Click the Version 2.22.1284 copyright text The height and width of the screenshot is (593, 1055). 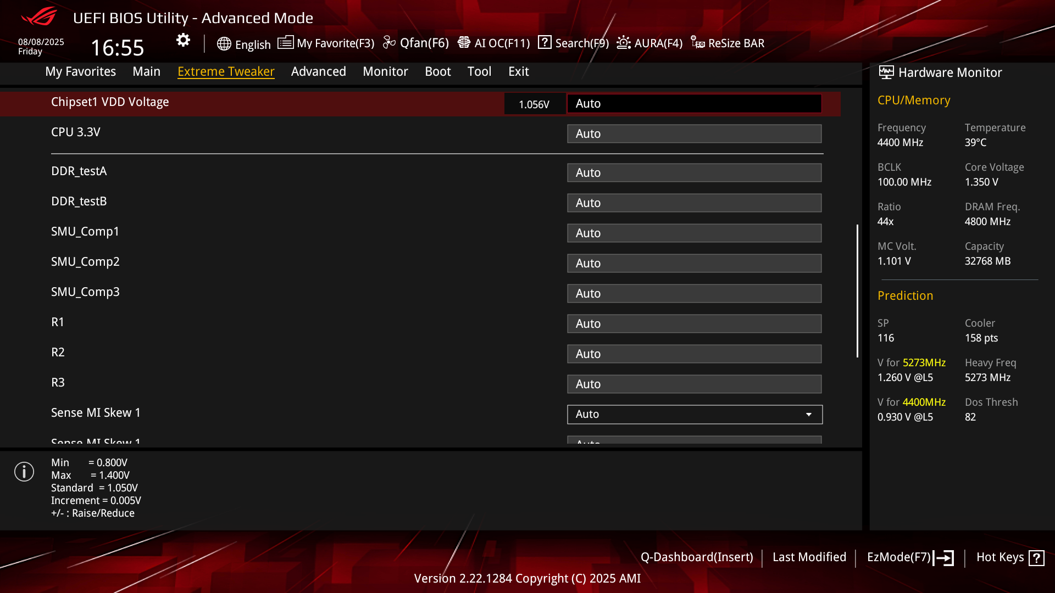coord(527,579)
